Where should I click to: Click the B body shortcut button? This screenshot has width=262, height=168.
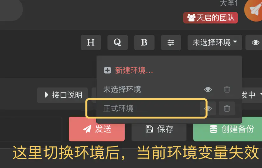[x=144, y=42]
